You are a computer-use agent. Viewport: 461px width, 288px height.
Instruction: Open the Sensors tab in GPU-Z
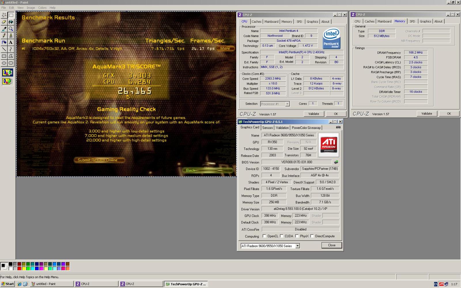267,128
